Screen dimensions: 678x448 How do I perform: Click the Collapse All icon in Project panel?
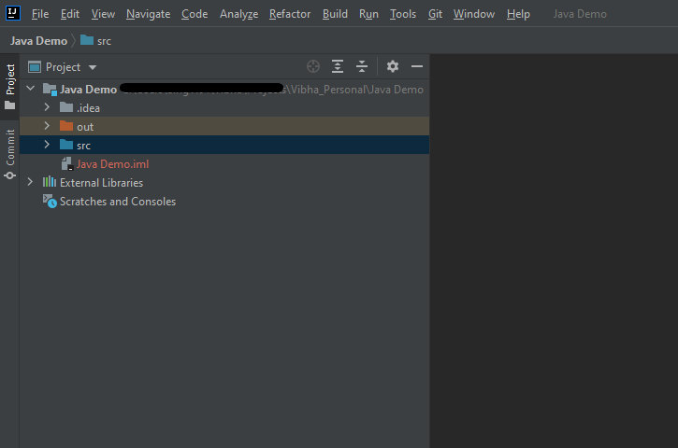(362, 67)
